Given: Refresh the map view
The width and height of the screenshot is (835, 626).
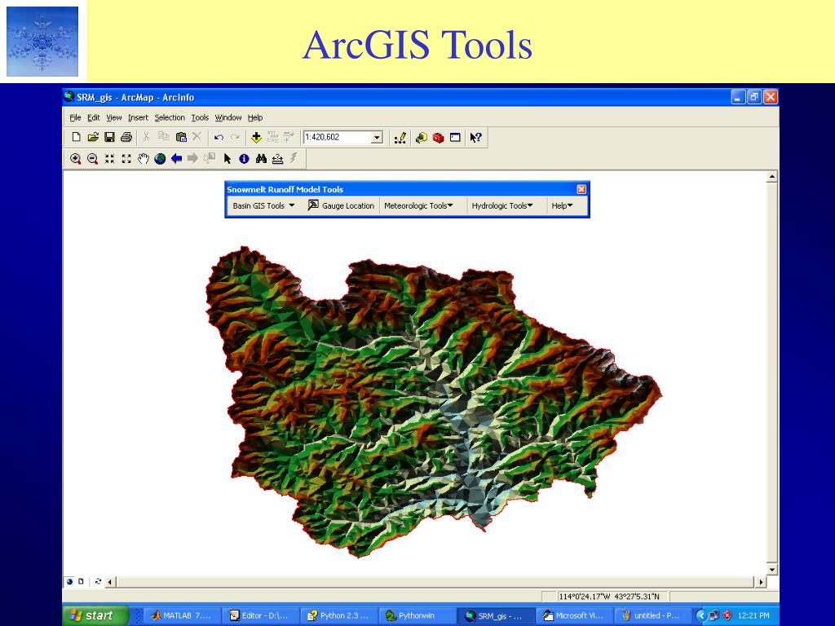Looking at the screenshot, I should [98, 581].
